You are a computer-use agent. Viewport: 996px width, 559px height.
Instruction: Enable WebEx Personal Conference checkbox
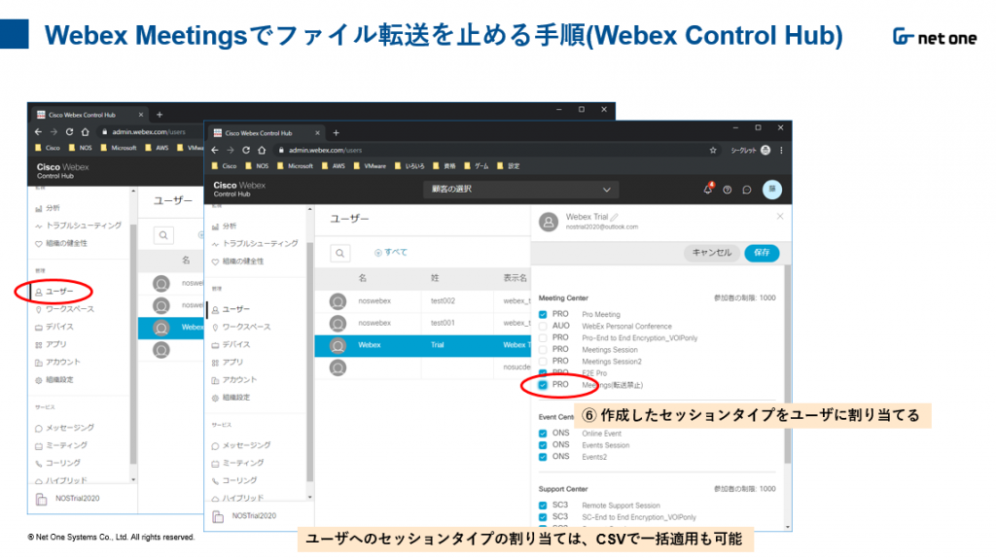(x=543, y=326)
